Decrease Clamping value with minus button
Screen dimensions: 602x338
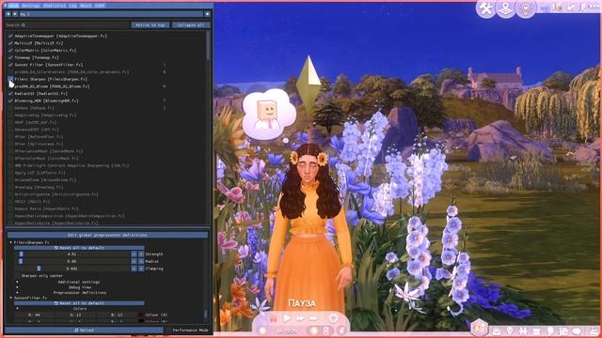point(134,269)
